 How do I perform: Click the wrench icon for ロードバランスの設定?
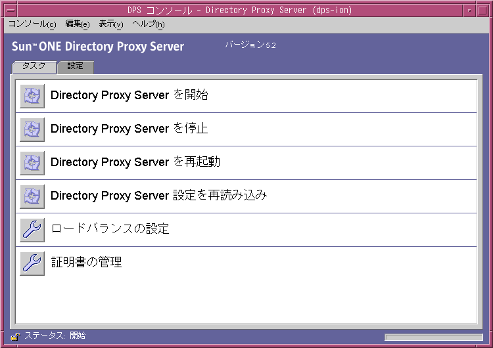(32, 230)
